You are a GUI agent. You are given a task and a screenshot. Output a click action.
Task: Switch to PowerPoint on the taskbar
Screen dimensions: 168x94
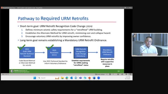(x=90, y=78)
